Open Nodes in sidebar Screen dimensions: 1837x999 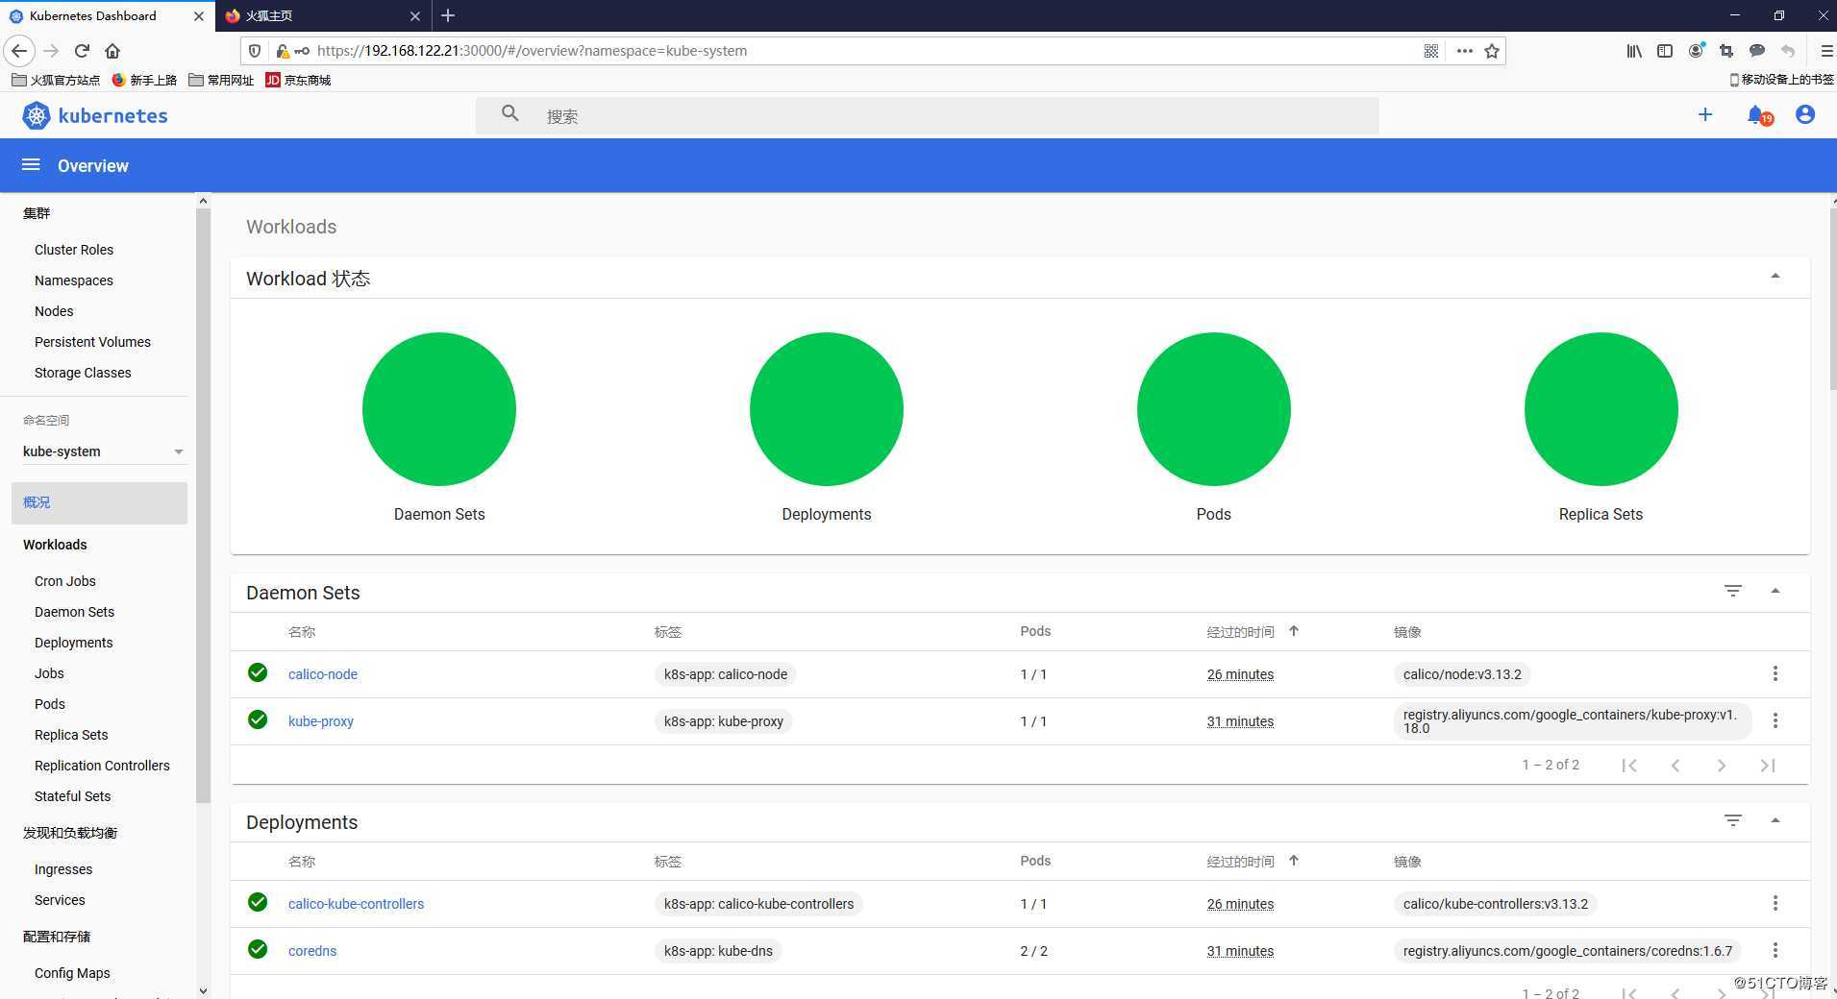(x=54, y=311)
